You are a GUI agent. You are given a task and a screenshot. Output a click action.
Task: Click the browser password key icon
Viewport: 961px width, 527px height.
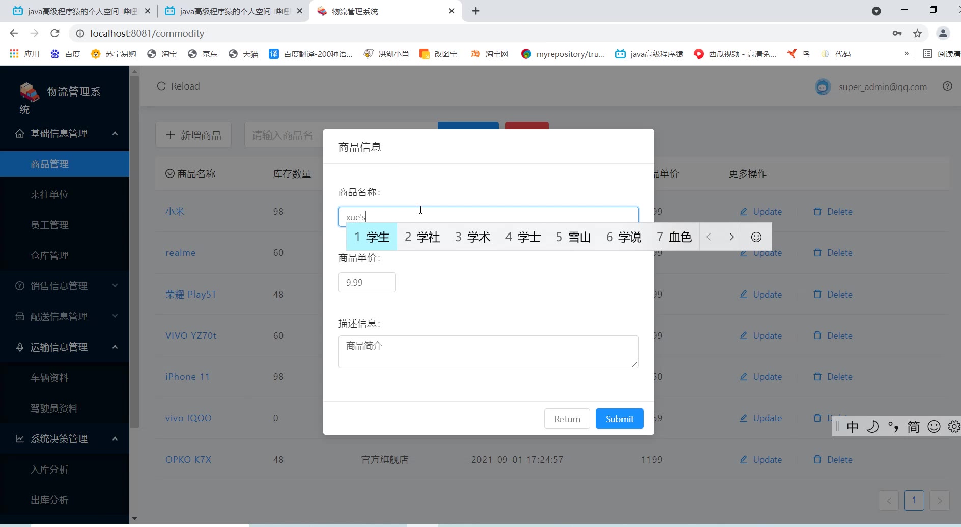[x=897, y=34]
